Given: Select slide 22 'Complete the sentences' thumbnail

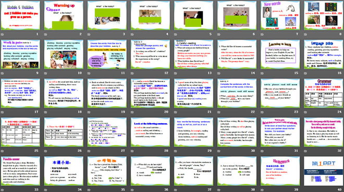Looking at the screenshot, I should click(237, 93).
